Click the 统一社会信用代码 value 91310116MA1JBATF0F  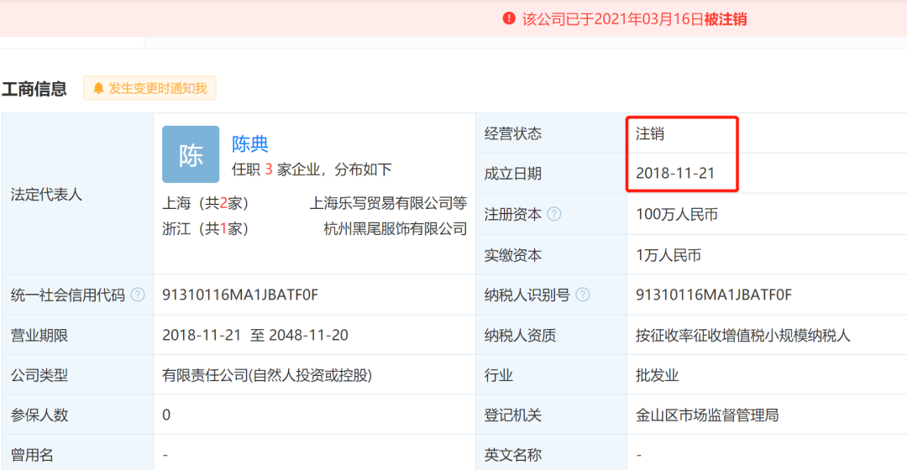(x=240, y=295)
